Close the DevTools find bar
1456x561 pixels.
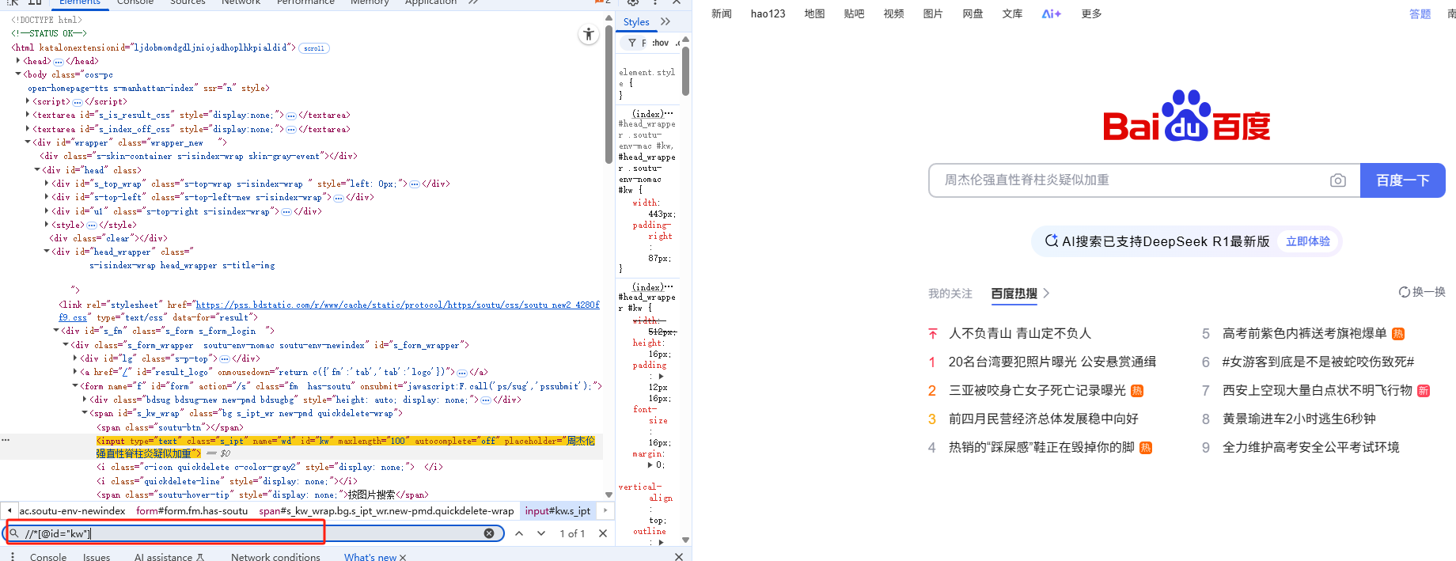tap(603, 533)
